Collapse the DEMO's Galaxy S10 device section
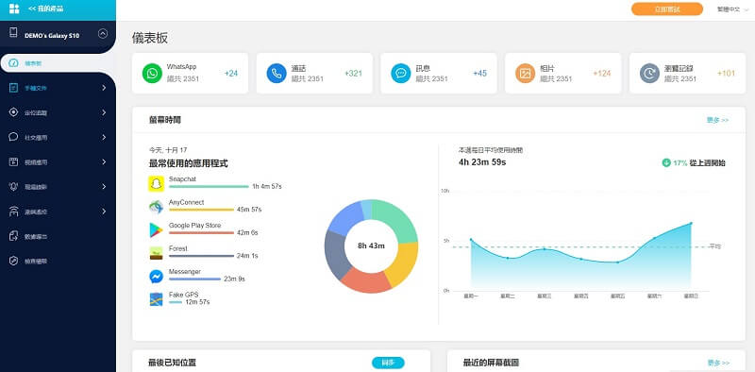The image size is (755, 372). pos(103,34)
